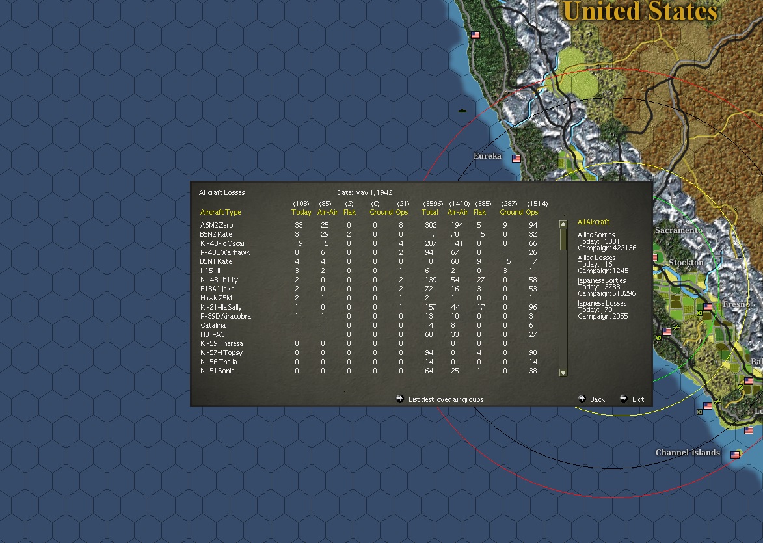
Task: Sort by Air-Air header next to Total
Action: pos(457,212)
